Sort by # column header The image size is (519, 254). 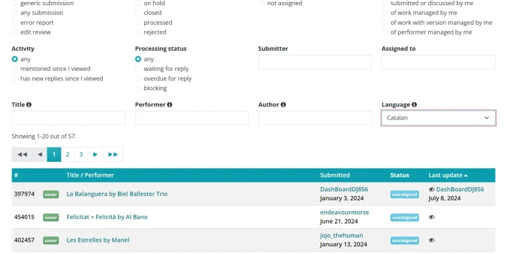point(16,175)
